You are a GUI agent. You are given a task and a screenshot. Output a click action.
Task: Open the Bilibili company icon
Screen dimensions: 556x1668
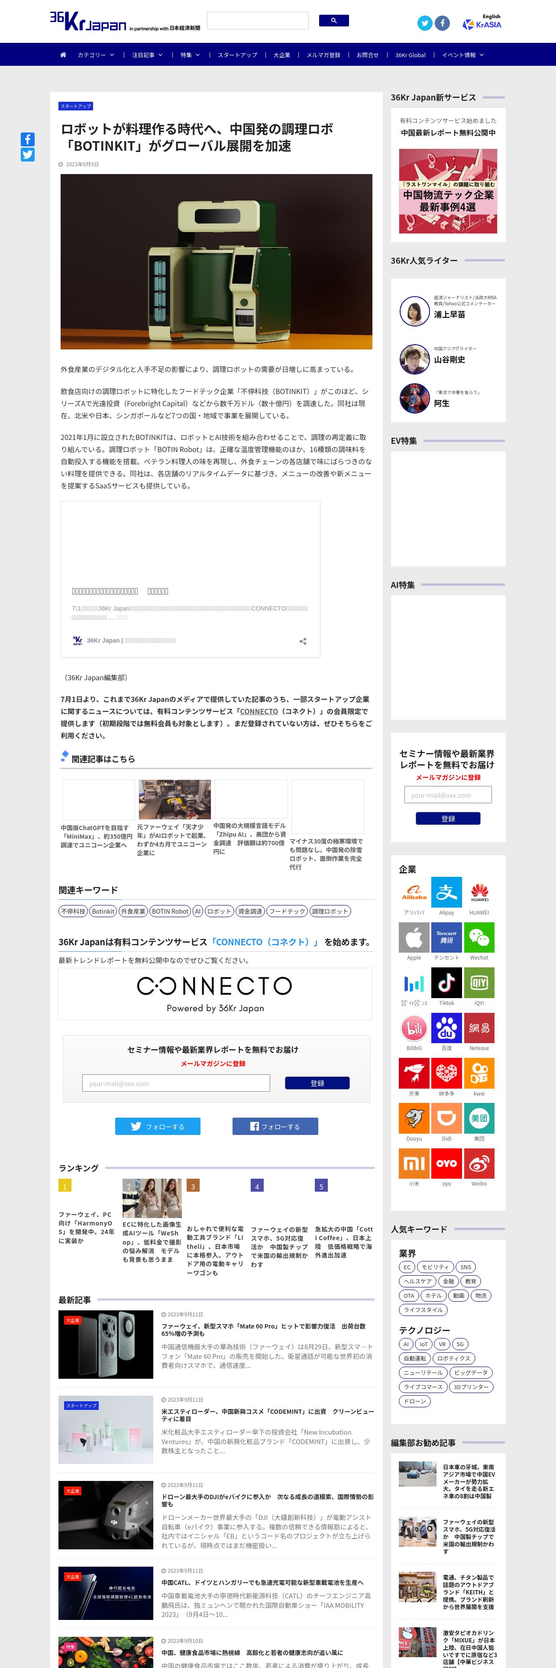tap(414, 1028)
